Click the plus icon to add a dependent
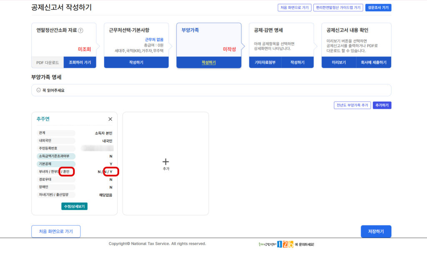 [166, 162]
